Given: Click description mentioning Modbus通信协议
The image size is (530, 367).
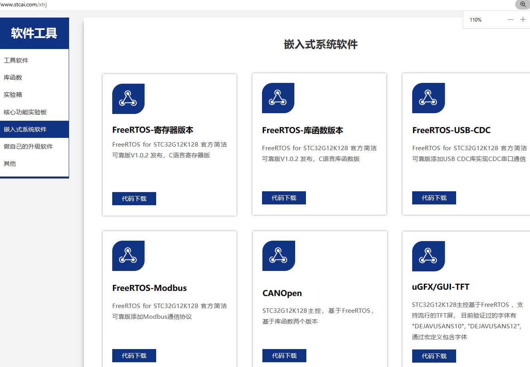Looking at the screenshot, I should [170, 311].
